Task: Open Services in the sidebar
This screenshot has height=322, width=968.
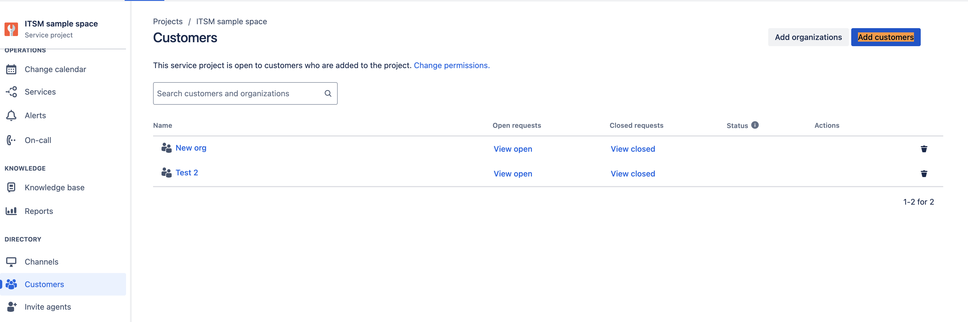Action: (x=40, y=92)
